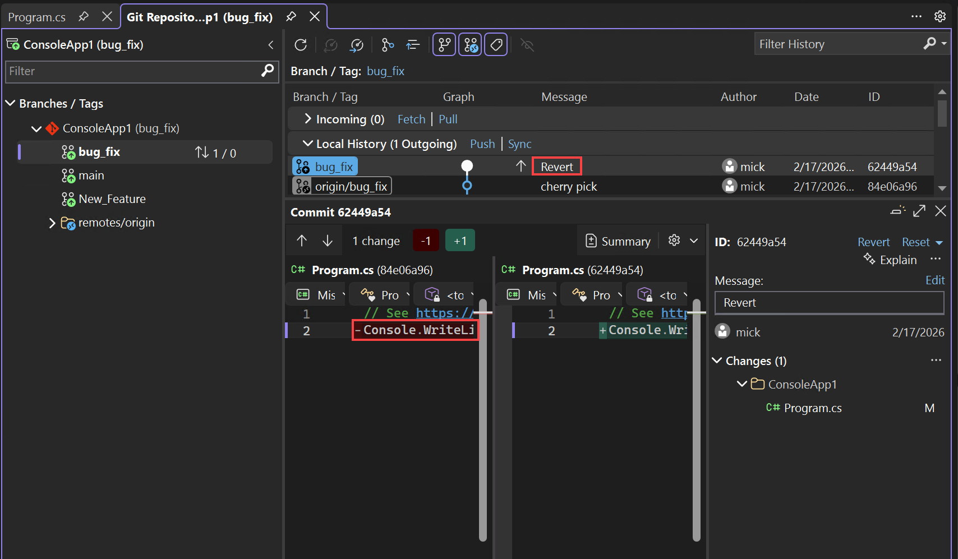
Task: Collapse the Local History section
Action: (307, 144)
